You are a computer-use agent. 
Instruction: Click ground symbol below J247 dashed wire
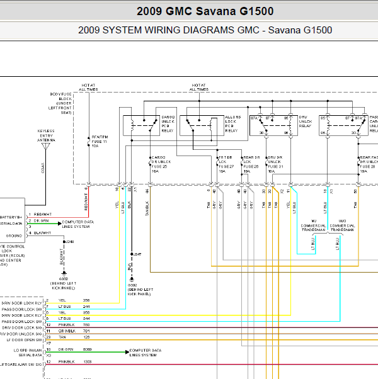pyautogui.click(x=132, y=280)
